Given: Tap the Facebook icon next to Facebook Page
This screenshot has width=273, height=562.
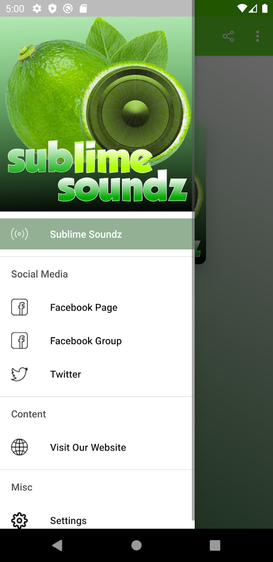Looking at the screenshot, I should 19,307.
